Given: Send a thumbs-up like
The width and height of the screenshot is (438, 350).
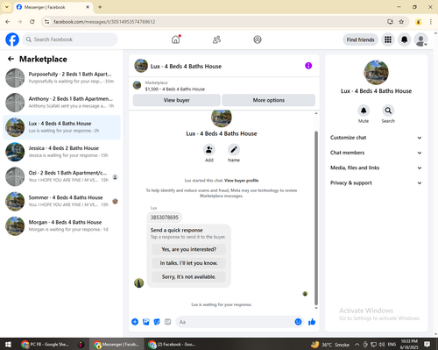Looking at the screenshot, I should [312, 322].
